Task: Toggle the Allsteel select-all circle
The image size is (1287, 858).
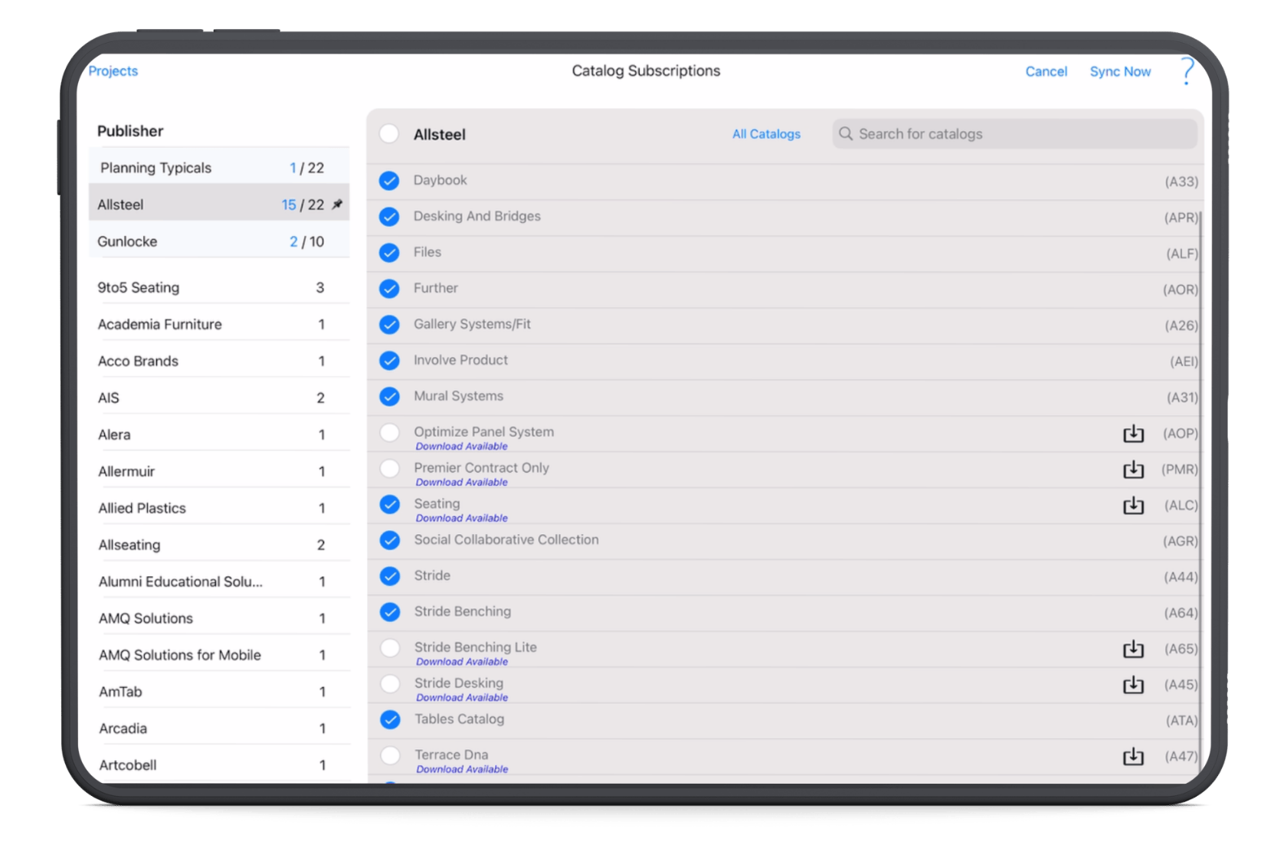Action: [x=389, y=134]
